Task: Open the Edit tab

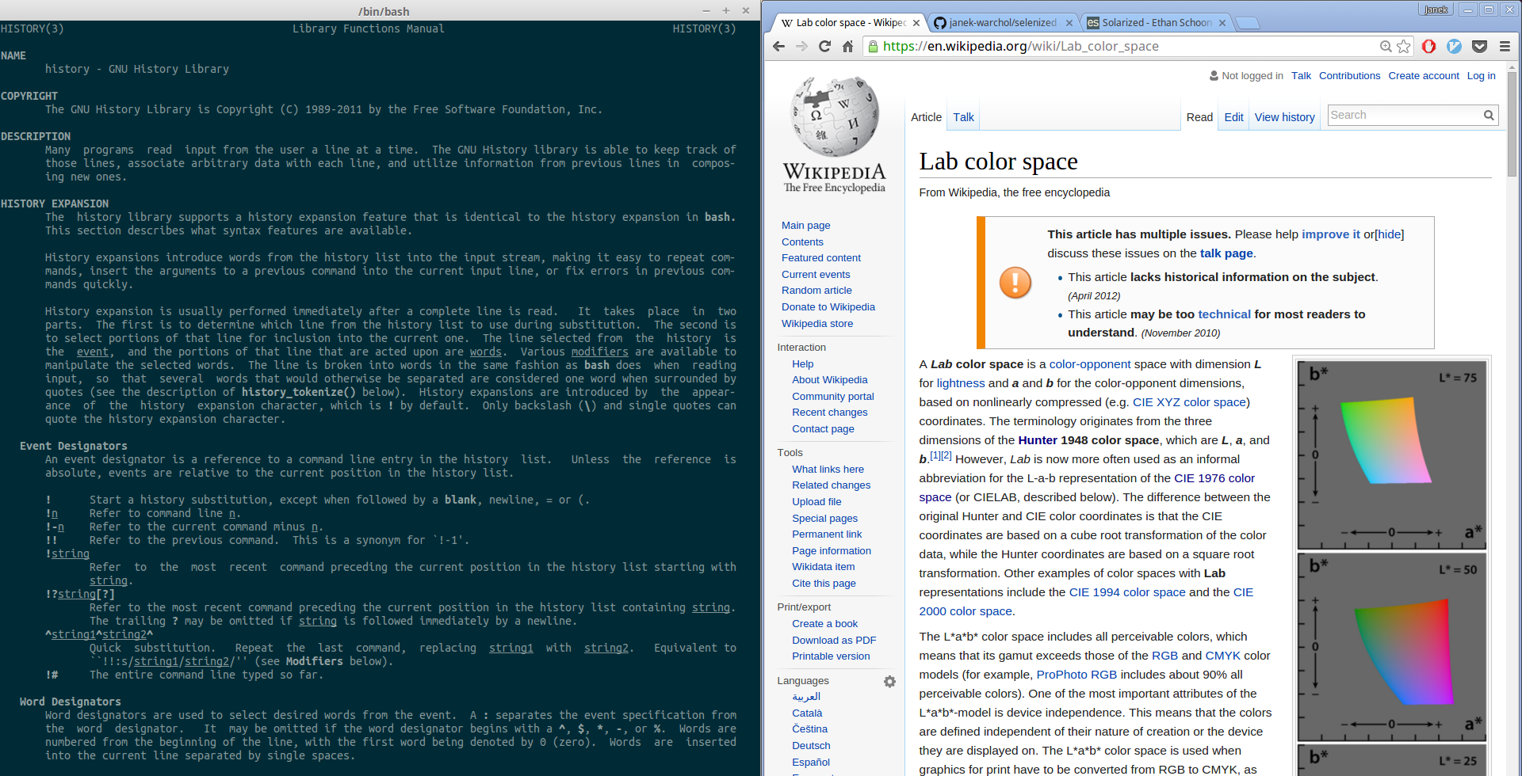Action: (x=1233, y=117)
